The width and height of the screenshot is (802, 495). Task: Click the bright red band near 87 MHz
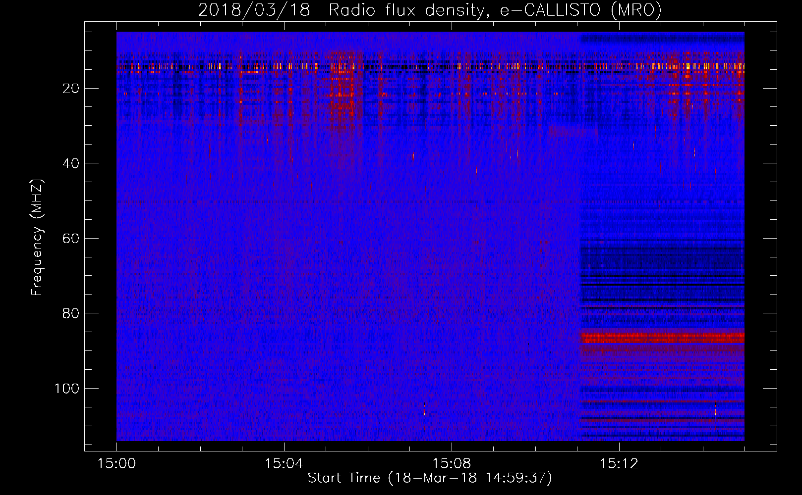(x=662, y=338)
